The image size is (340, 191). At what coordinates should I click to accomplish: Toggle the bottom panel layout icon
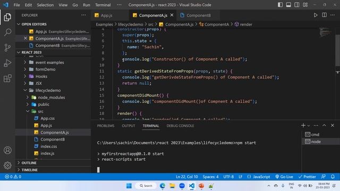[x=288, y=5]
